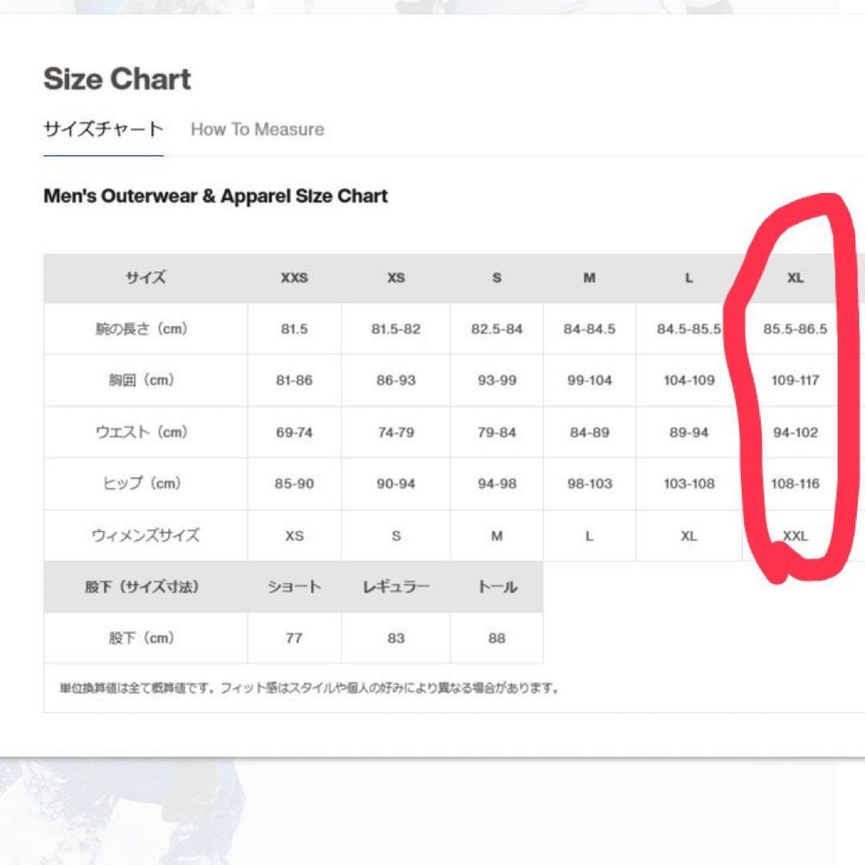Click the 81.5-82 arm length cell
This screenshot has width=865, height=865.
(396, 329)
